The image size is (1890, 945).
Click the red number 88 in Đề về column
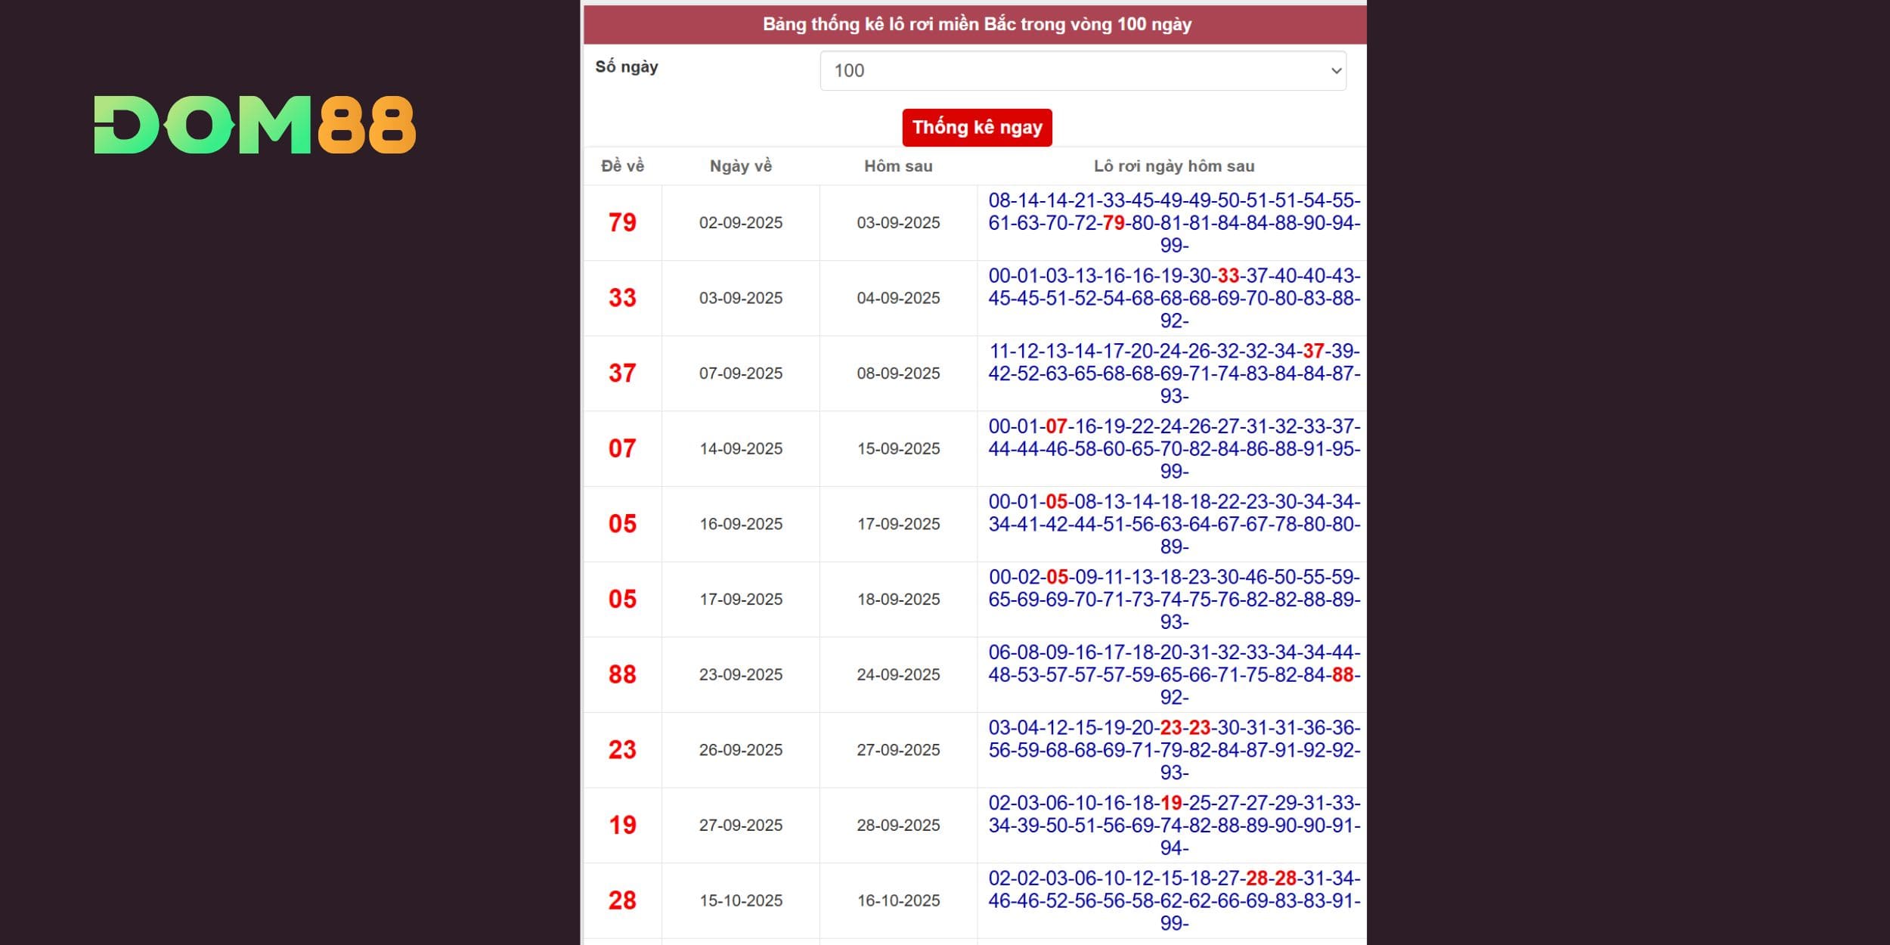point(622,674)
